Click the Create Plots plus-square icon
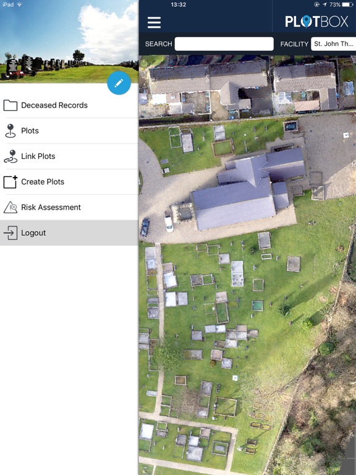Image resolution: width=356 pixels, height=475 pixels. (x=11, y=182)
